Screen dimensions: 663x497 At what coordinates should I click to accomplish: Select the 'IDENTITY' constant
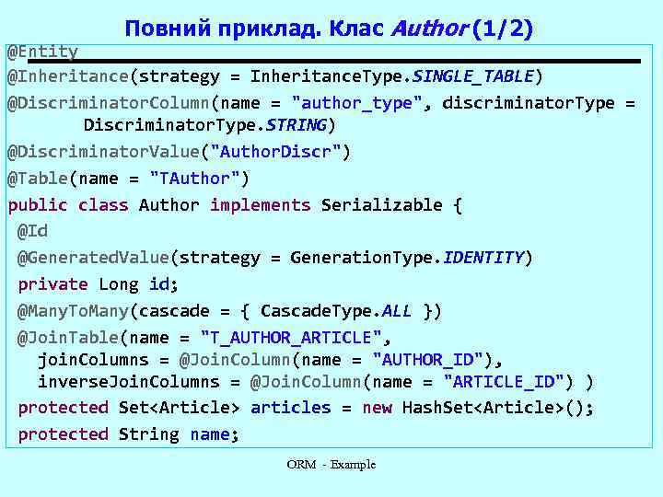pos(483,258)
